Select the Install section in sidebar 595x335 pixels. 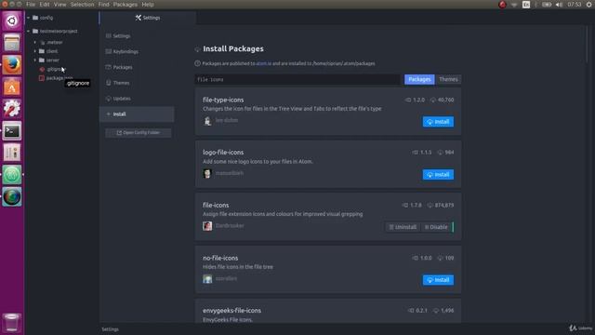coord(137,114)
